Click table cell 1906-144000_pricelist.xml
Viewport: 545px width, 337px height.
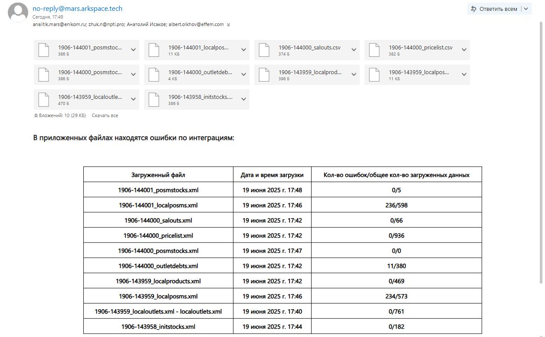click(158, 236)
